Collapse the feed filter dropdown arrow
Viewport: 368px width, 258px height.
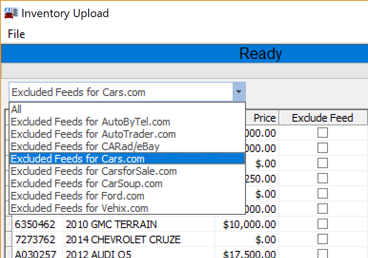[239, 92]
